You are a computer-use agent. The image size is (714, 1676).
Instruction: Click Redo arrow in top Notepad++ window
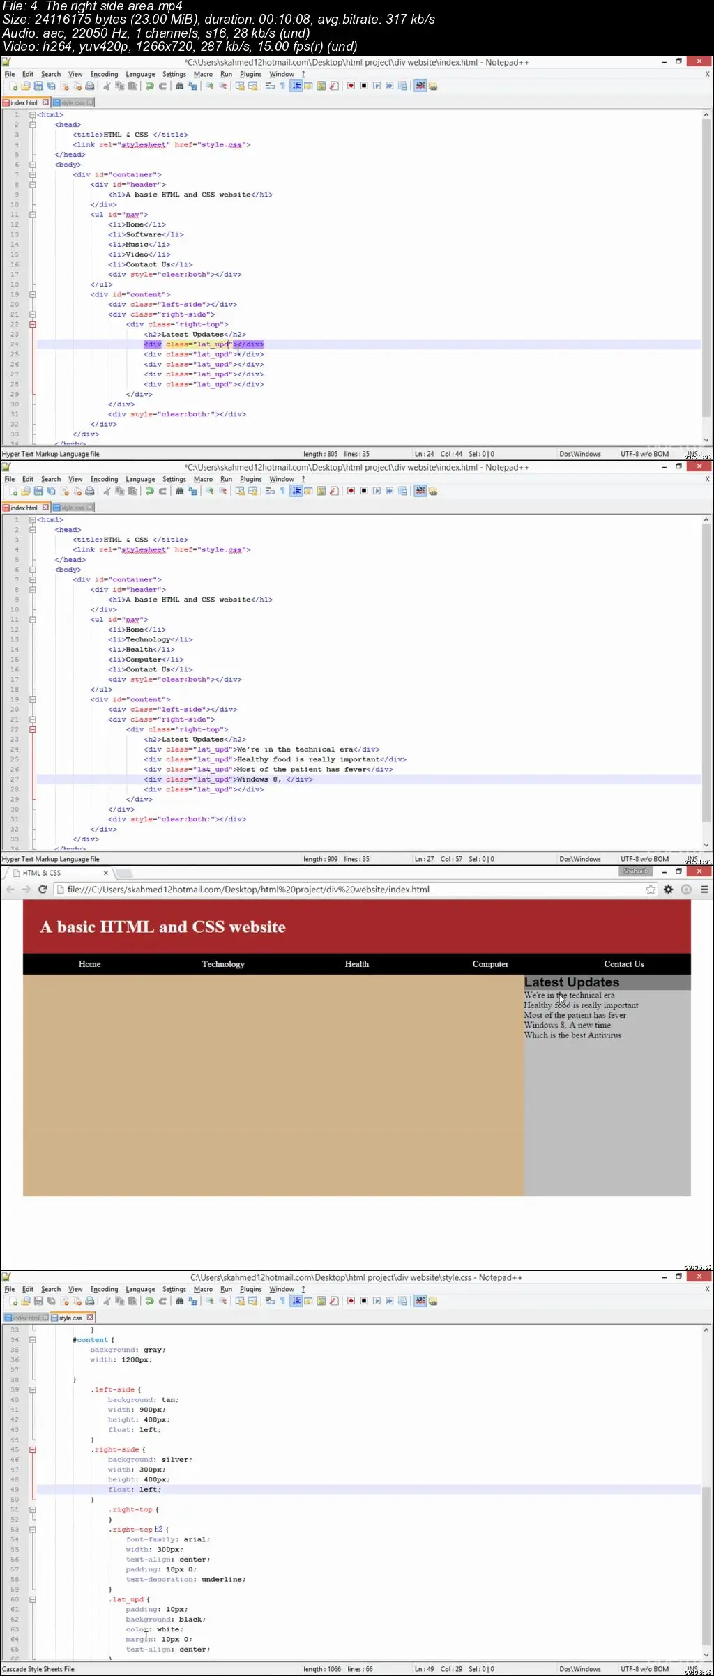click(x=162, y=86)
